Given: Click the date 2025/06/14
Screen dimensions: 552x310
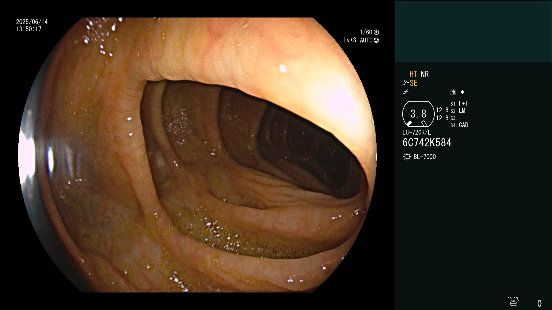Looking at the screenshot, I should pyautogui.click(x=32, y=22).
